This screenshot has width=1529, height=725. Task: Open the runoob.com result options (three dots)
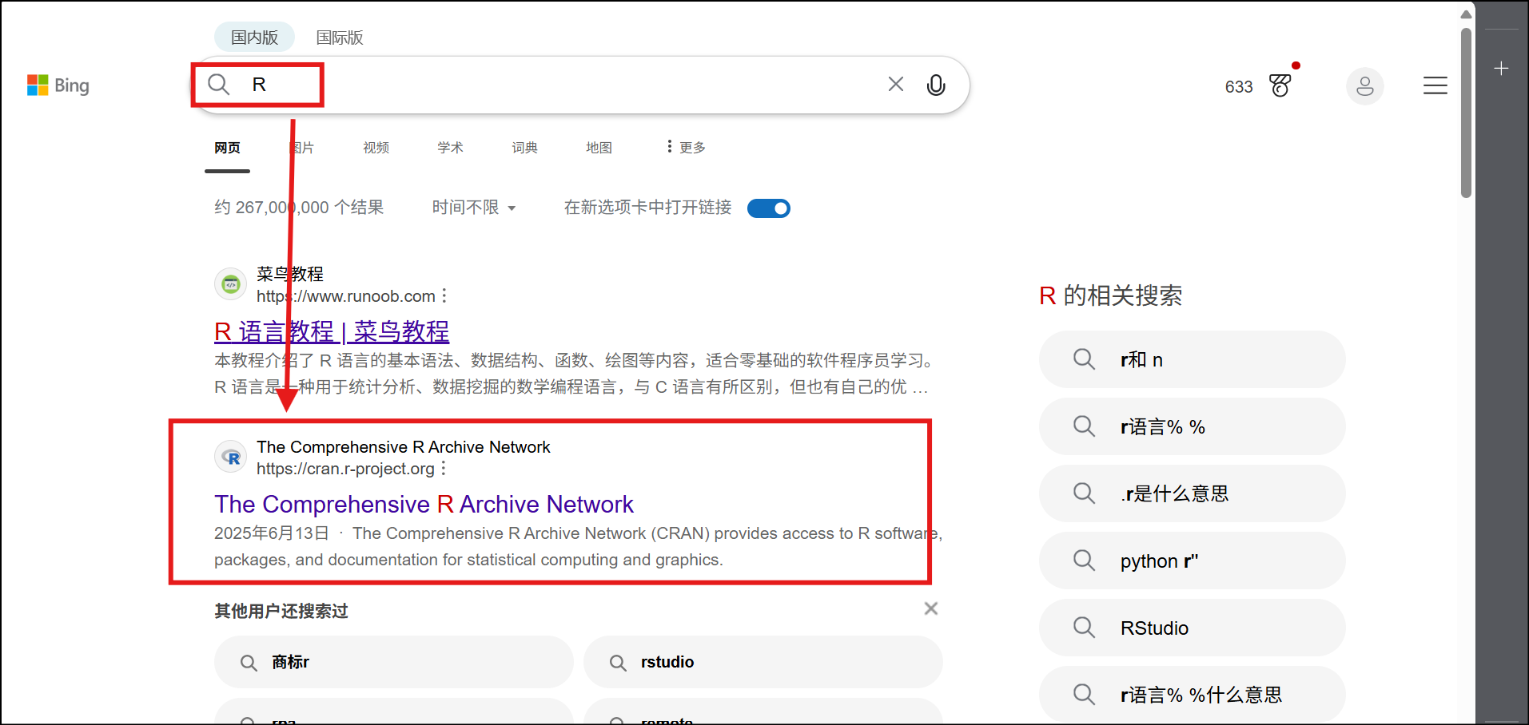[444, 295]
